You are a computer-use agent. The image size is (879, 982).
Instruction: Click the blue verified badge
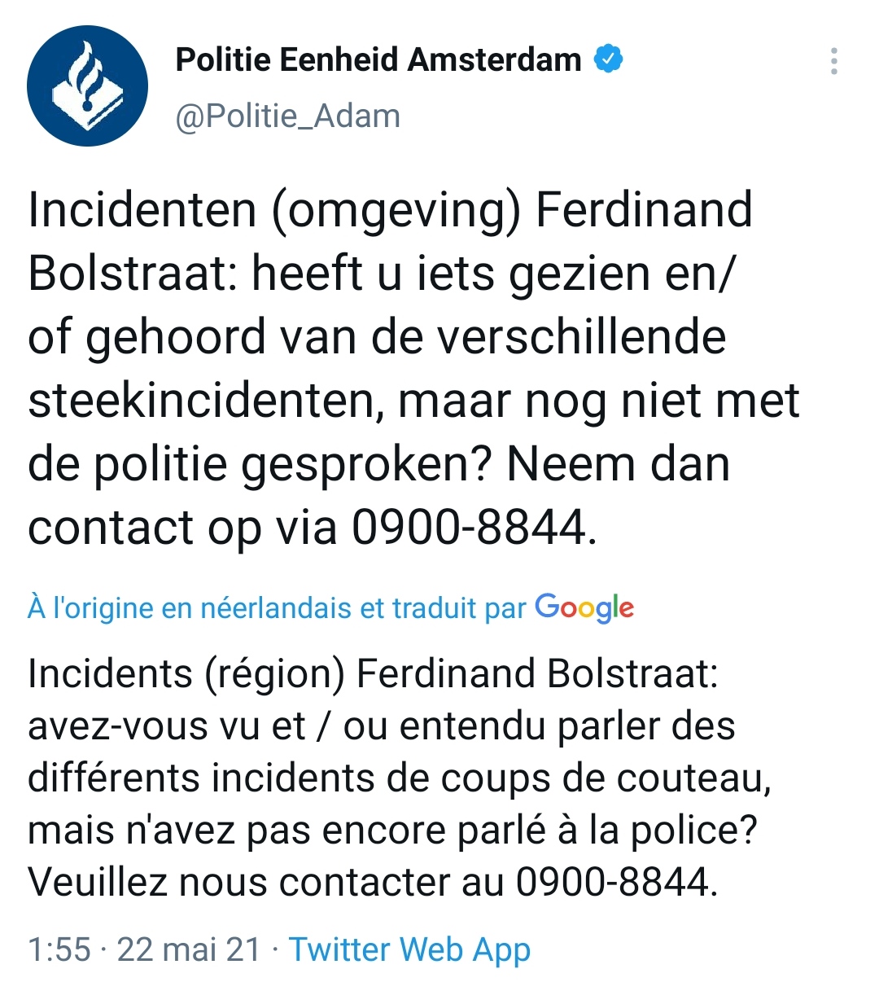click(x=608, y=59)
